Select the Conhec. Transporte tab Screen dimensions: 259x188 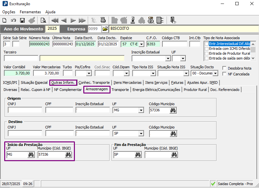tap(94, 83)
